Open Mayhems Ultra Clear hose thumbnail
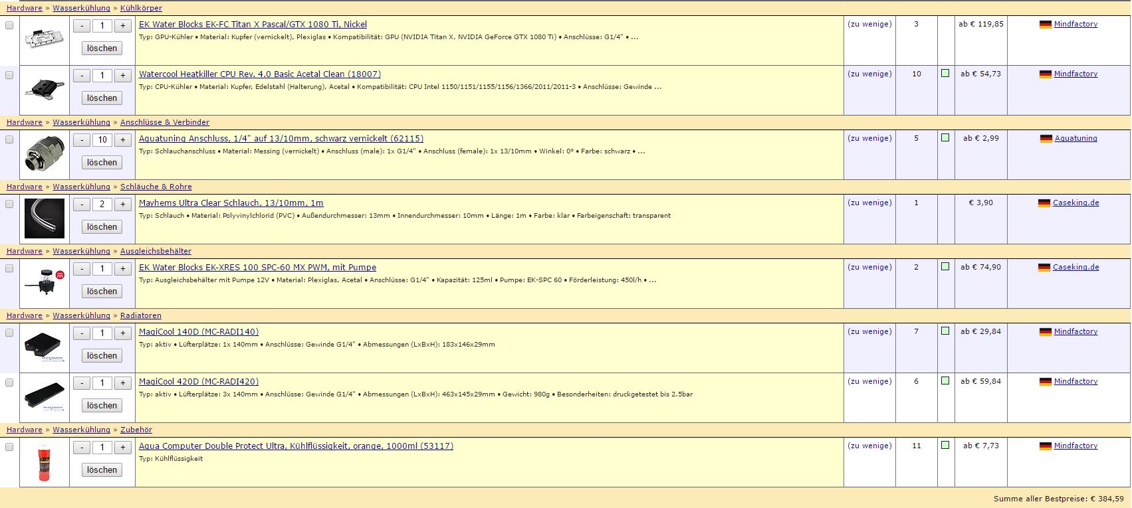 pyautogui.click(x=45, y=218)
